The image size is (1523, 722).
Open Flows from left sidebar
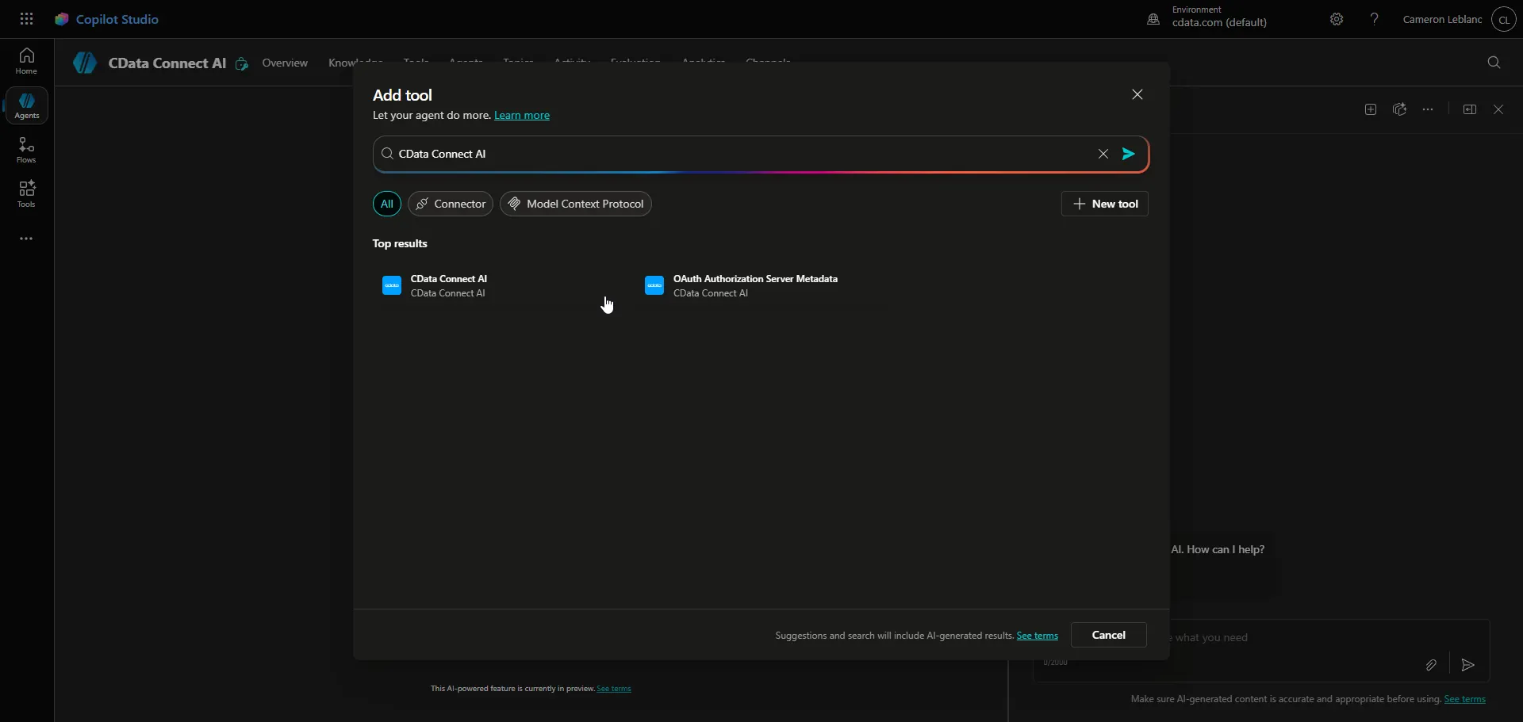(x=26, y=149)
